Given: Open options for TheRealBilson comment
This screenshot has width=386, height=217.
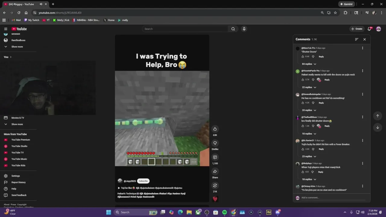Looking at the screenshot, I should 362,117.
